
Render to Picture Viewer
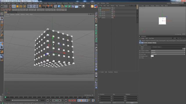tap(47, 6)
